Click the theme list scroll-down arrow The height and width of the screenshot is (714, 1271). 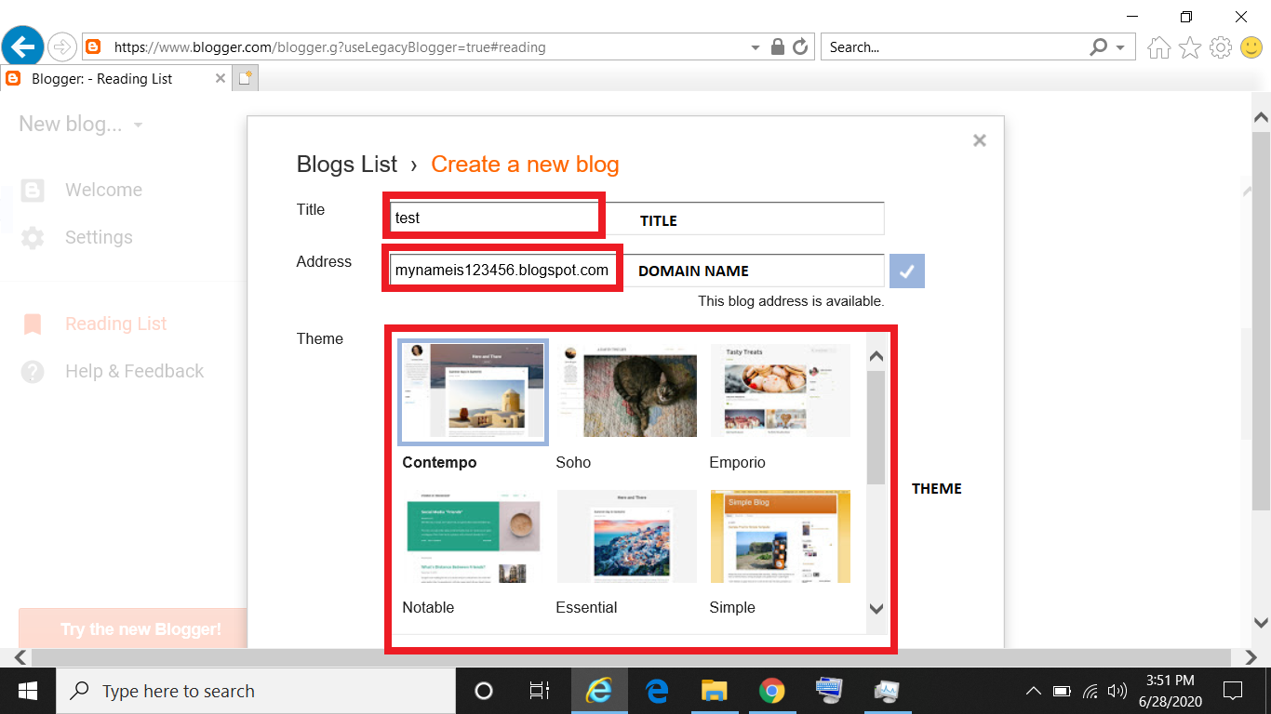tap(876, 609)
